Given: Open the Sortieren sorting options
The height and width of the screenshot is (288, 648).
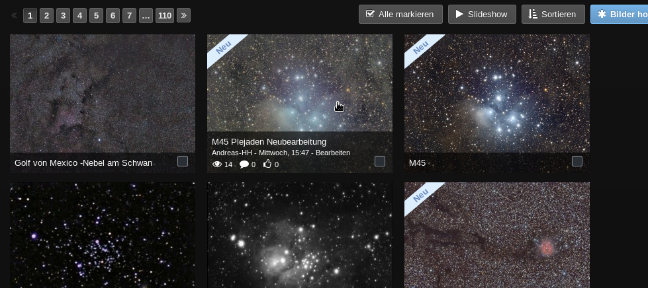Looking at the screenshot, I should (553, 14).
